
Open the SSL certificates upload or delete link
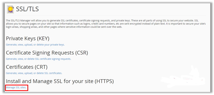pyautogui.click(x=34, y=73)
